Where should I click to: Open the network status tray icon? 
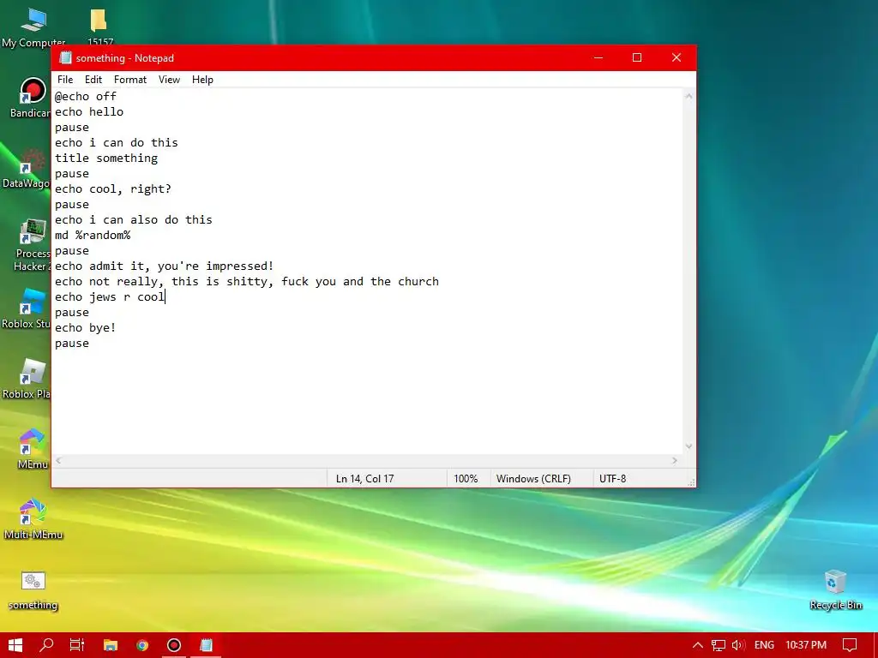(719, 645)
